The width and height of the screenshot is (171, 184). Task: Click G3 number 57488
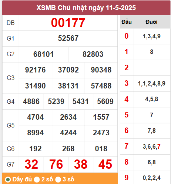point(101,86)
